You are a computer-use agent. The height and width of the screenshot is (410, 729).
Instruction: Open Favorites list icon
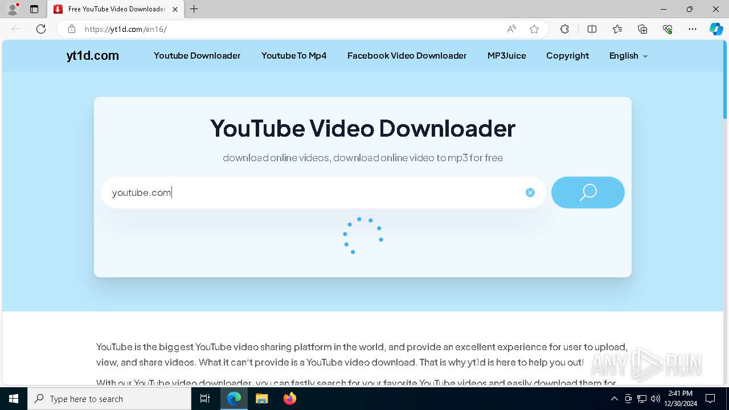point(617,29)
